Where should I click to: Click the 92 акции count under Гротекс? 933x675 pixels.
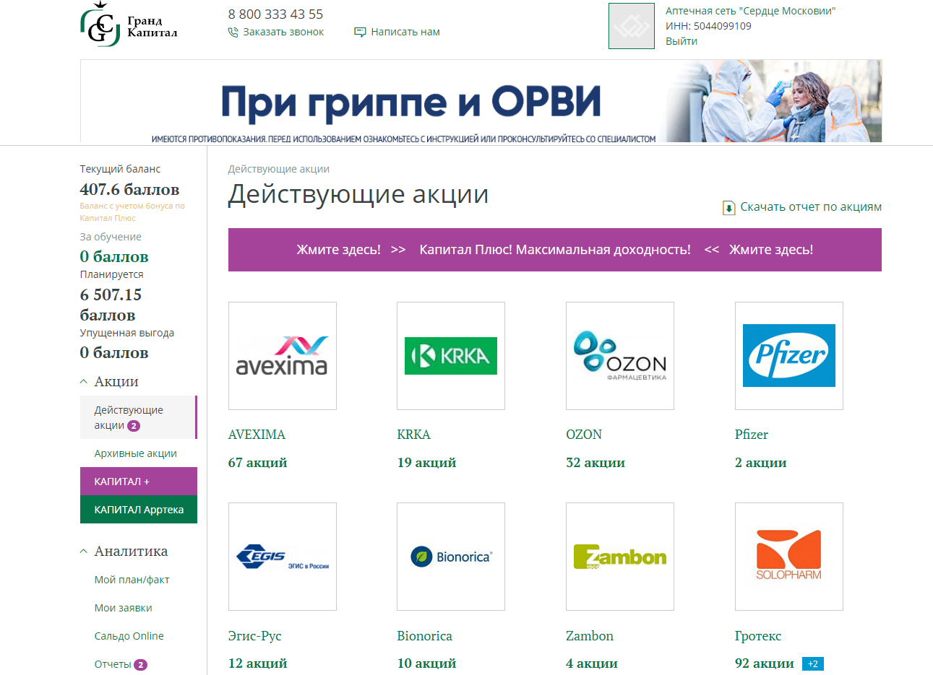pos(765,663)
